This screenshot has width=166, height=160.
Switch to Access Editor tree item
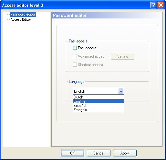point(21,19)
